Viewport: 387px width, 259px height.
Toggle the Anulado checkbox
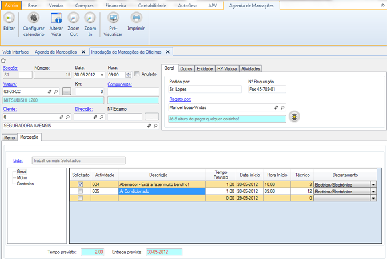point(137,74)
